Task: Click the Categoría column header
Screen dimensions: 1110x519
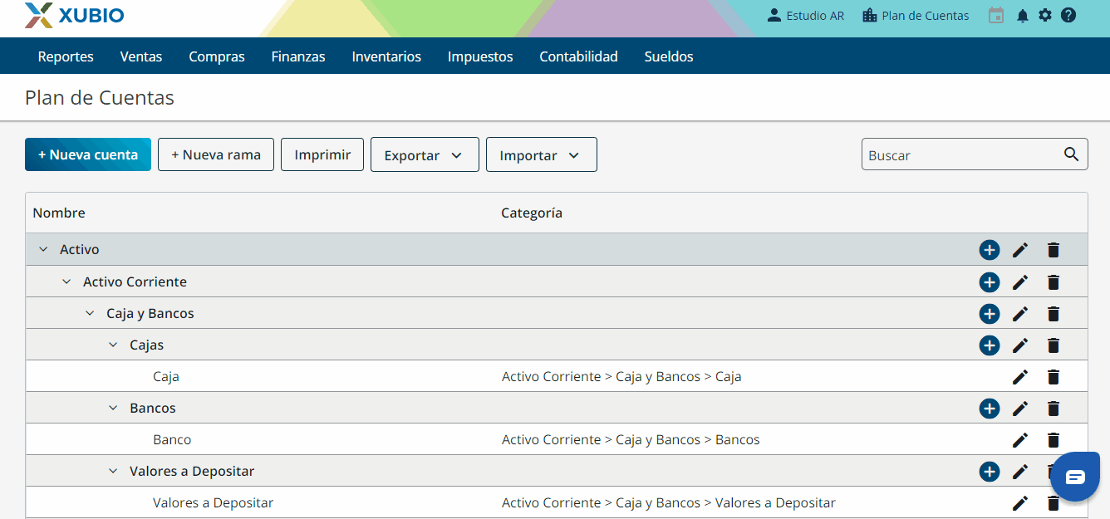Action: pyautogui.click(x=532, y=213)
